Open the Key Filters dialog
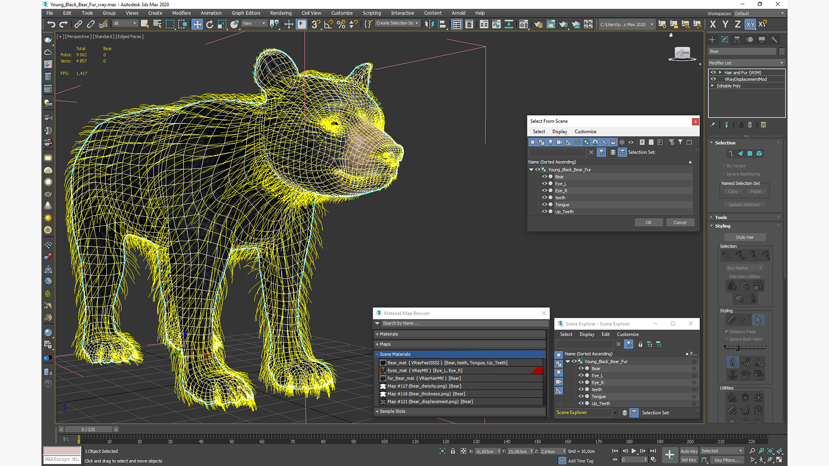Screen dimensions: 829x466 pyautogui.click(x=727, y=460)
